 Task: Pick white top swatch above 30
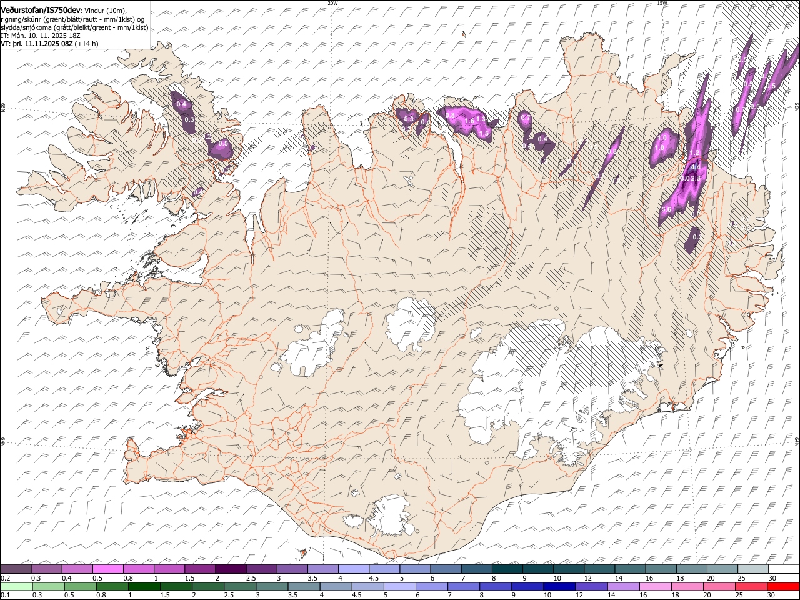coord(783,569)
